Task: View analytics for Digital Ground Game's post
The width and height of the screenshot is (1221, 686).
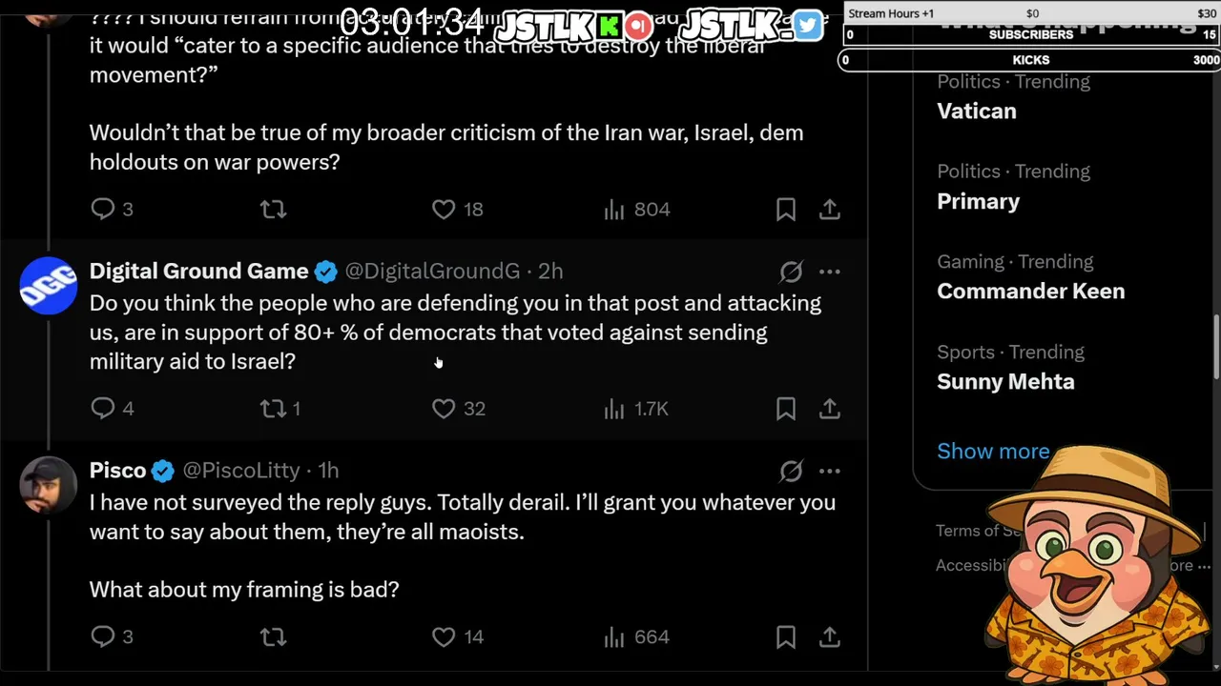Action: [x=615, y=409]
